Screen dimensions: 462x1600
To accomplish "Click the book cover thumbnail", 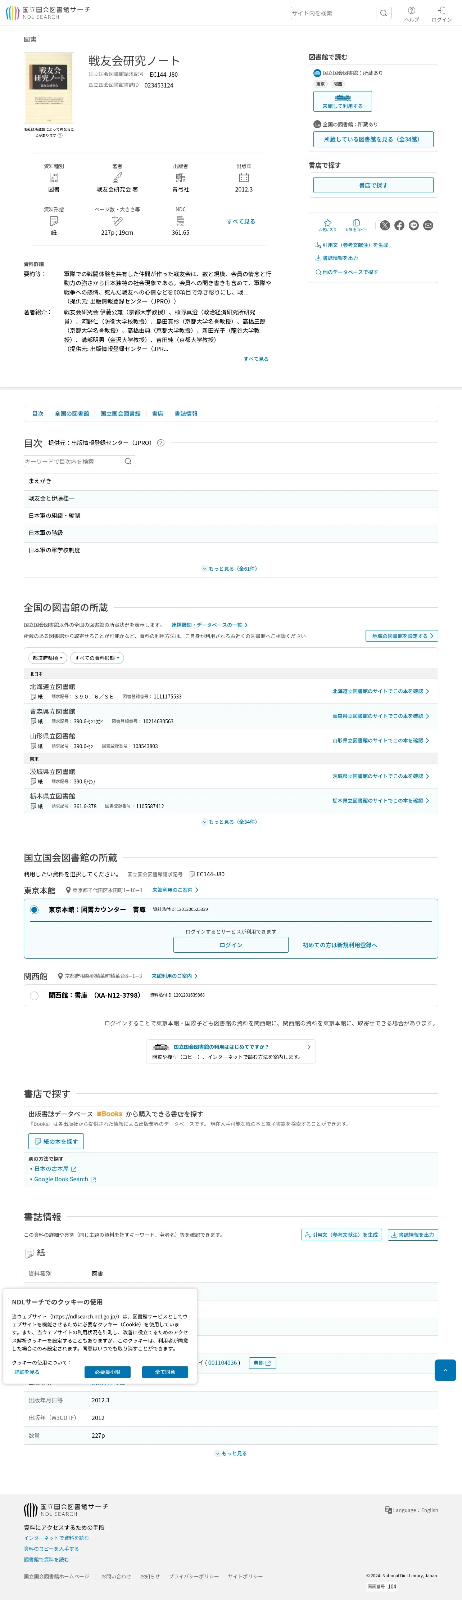I will click(49, 88).
